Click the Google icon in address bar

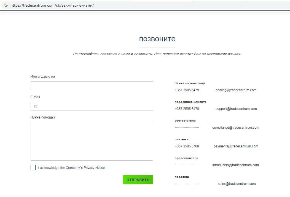[6, 5]
